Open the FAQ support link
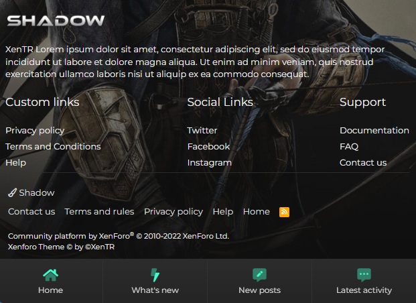The height and width of the screenshot is (303, 416). coord(348,146)
